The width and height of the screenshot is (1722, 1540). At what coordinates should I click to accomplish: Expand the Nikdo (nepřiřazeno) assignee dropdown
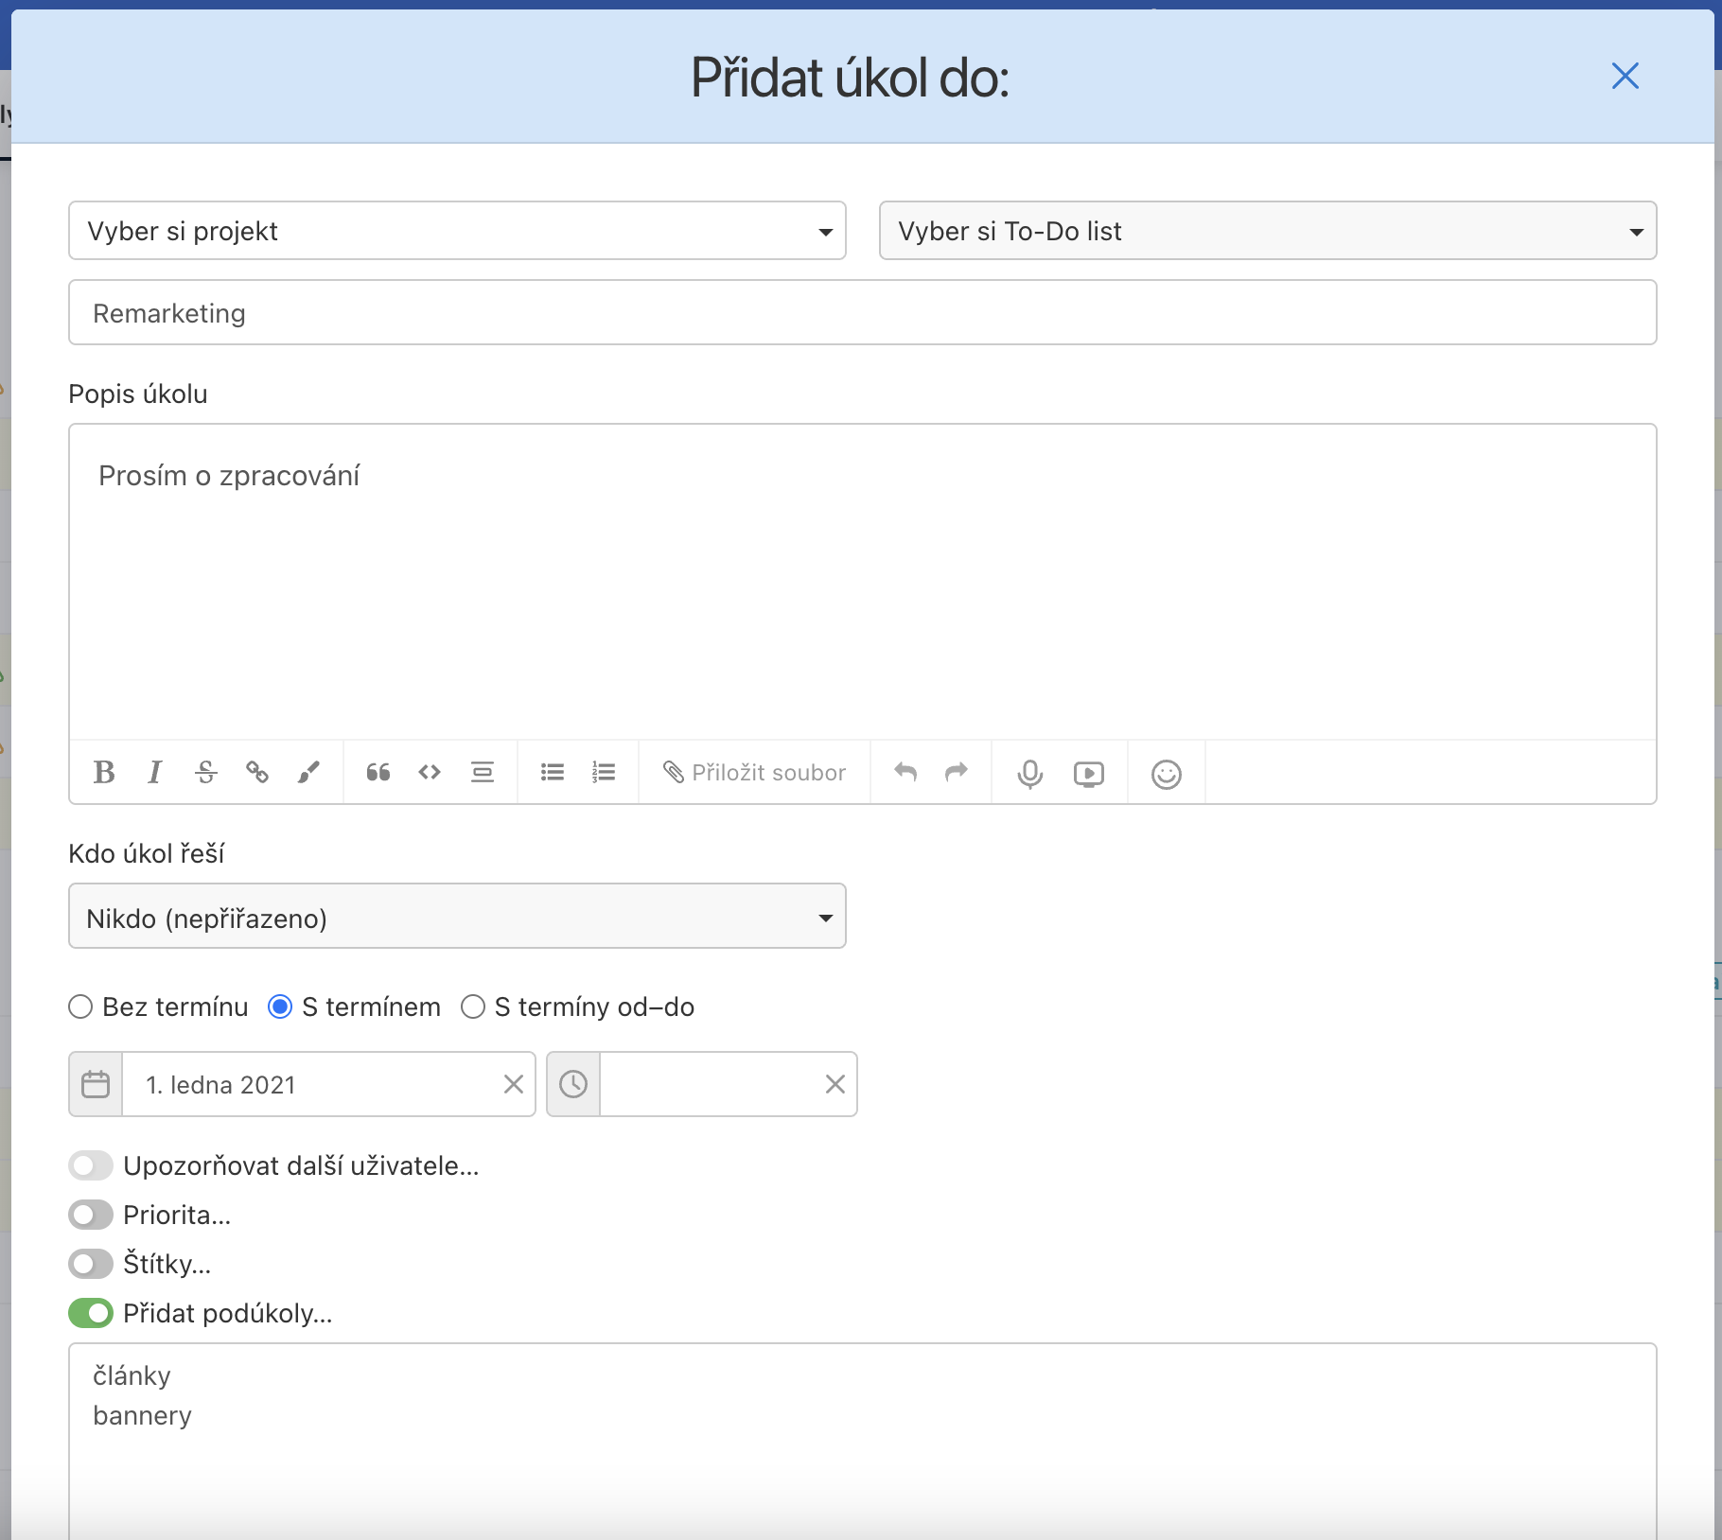[457, 917]
